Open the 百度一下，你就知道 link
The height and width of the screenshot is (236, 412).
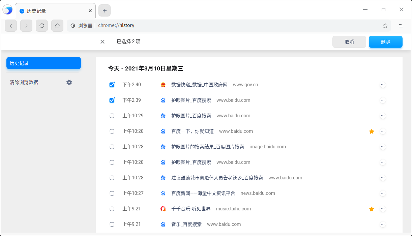click(x=193, y=131)
